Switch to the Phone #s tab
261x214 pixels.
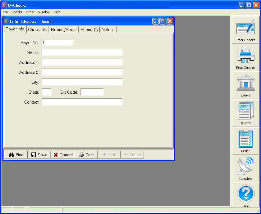89,29
